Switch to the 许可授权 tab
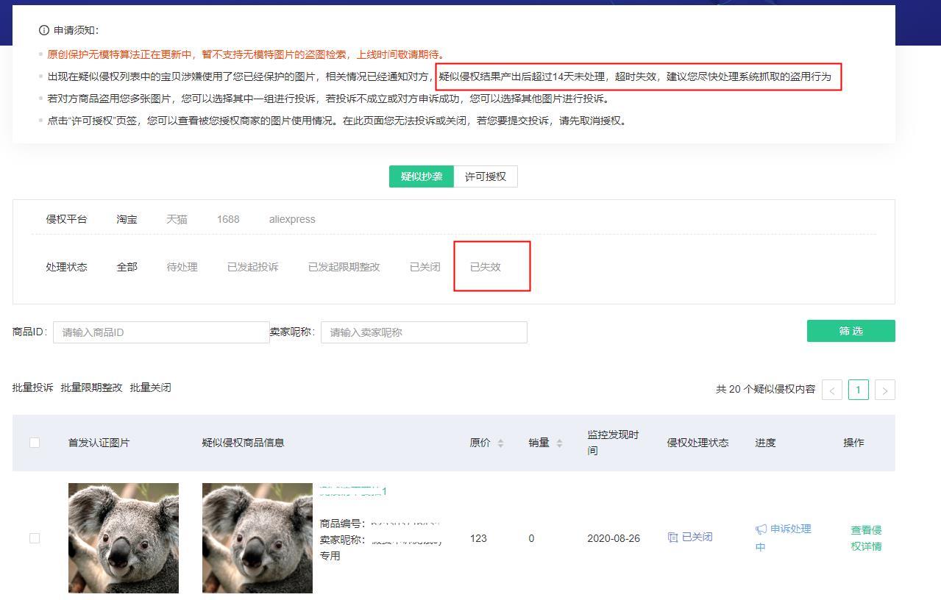The width and height of the screenshot is (941, 600). coord(486,176)
